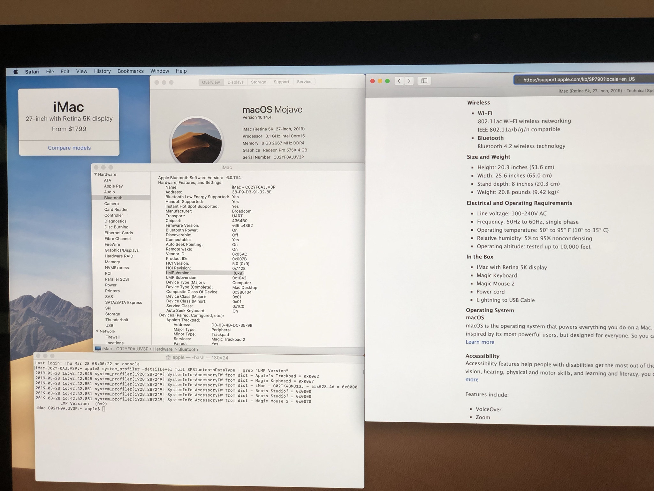Select Storage in hardware list

[x=112, y=314]
